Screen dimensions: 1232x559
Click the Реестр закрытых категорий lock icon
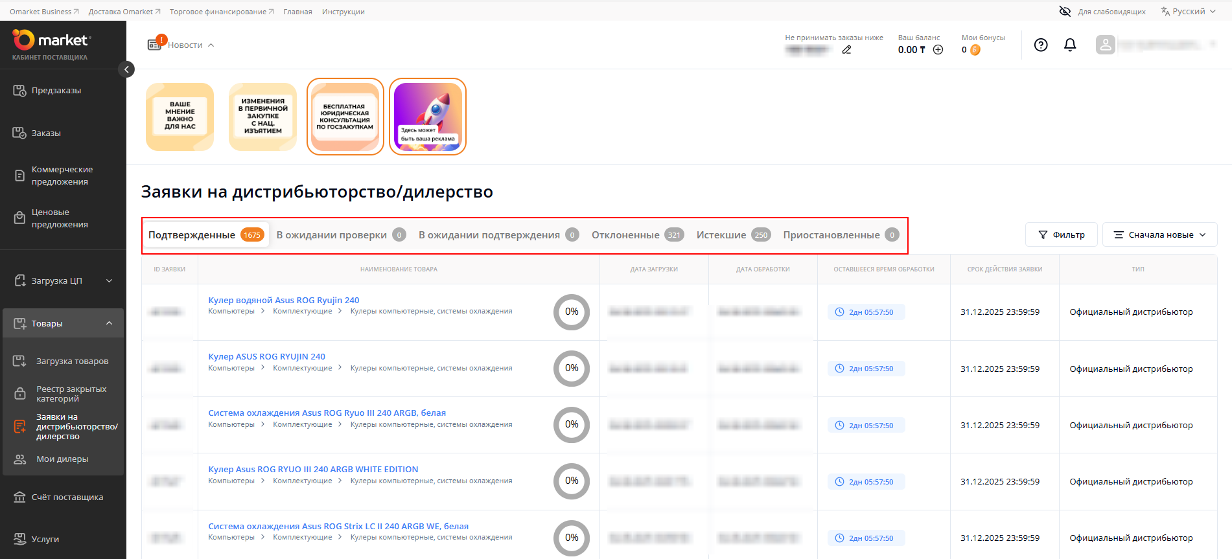pyautogui.click(x=20, y=393)
